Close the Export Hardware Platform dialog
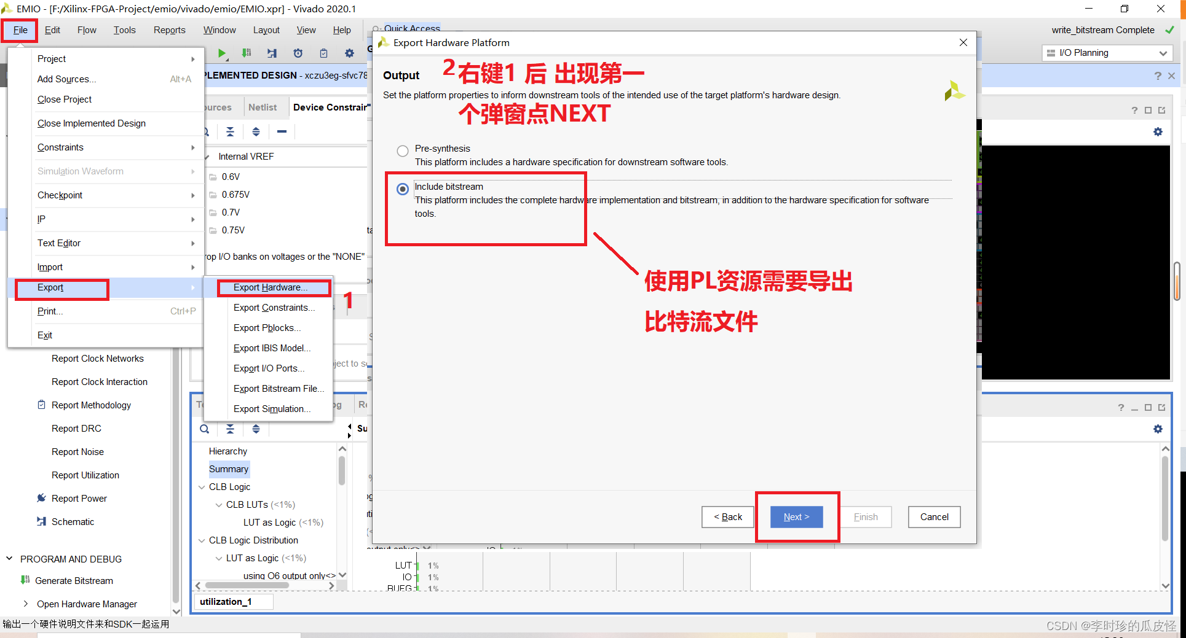The width and height of the screenshot is (1186, 638). 963,42
